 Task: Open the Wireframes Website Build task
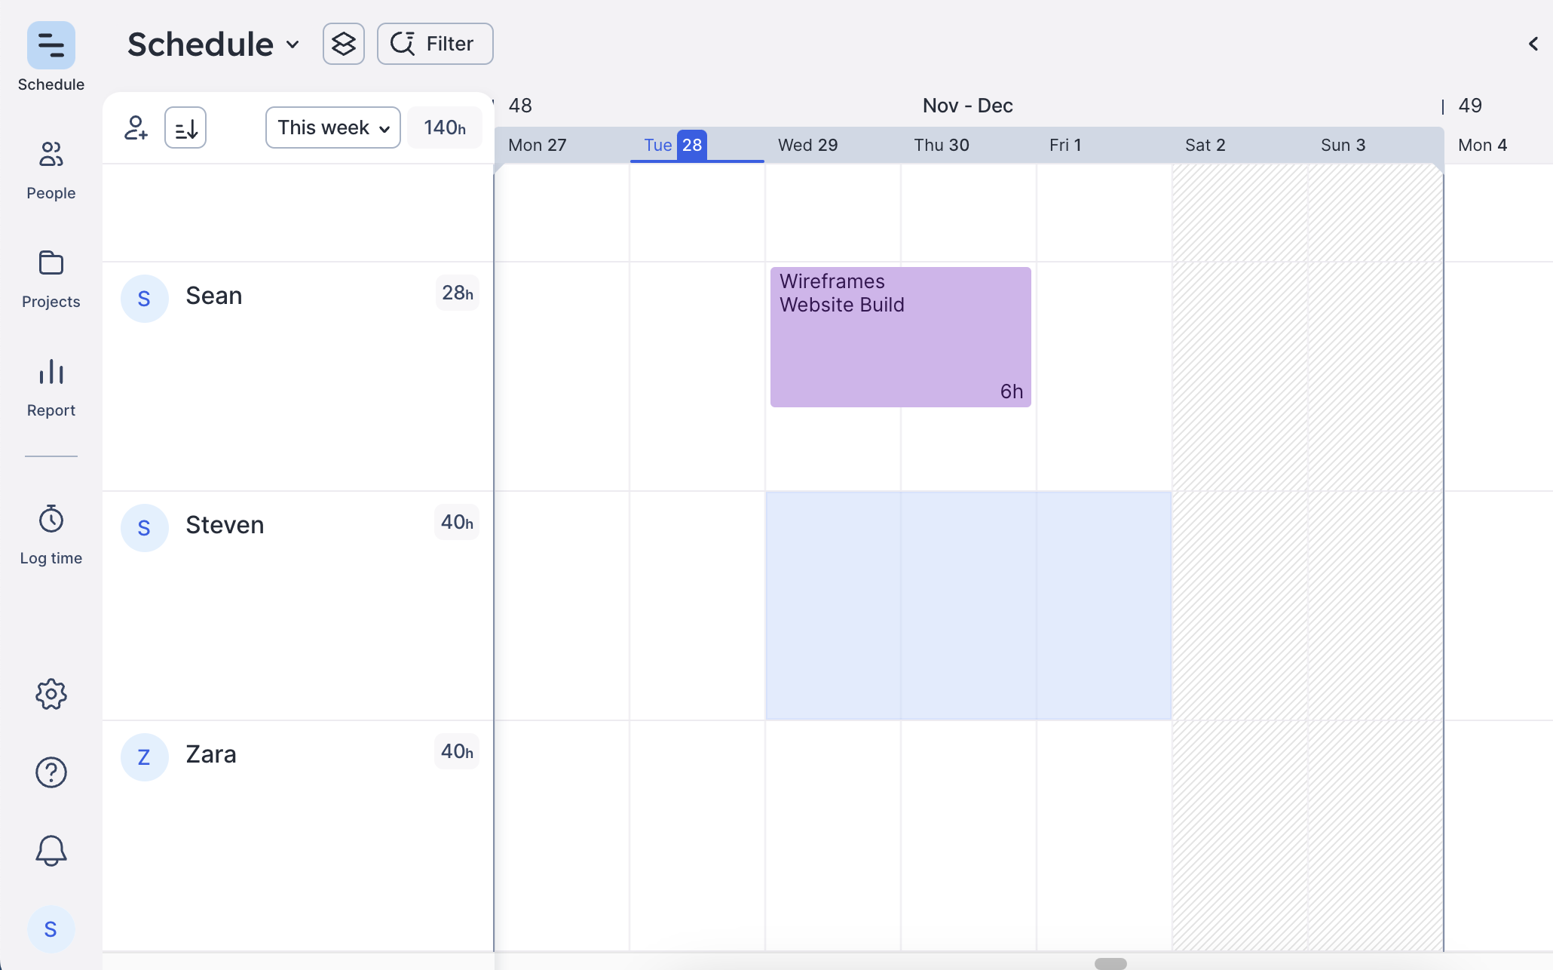(901, 337)
